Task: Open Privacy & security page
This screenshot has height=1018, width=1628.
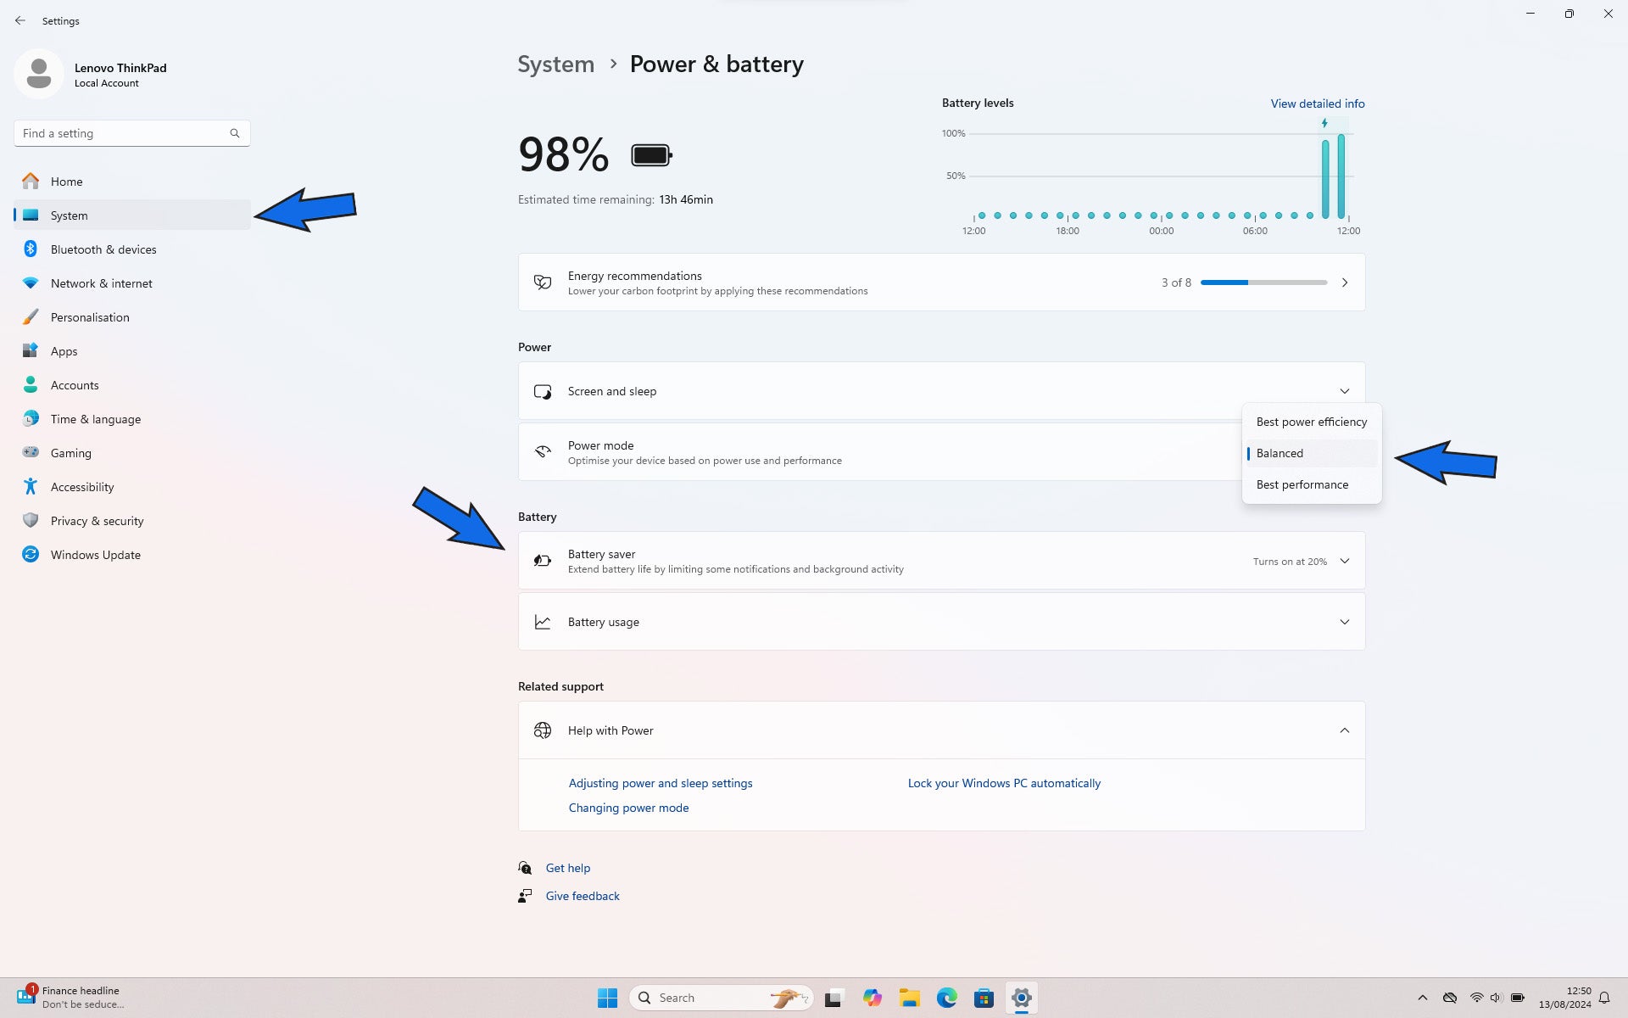Action: 97,521
